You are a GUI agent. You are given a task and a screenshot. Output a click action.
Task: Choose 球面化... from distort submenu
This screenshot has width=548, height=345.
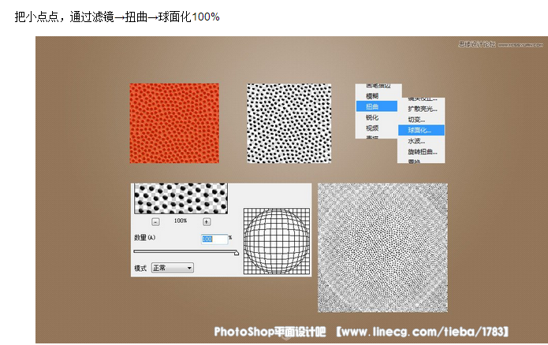click(421, 130)
